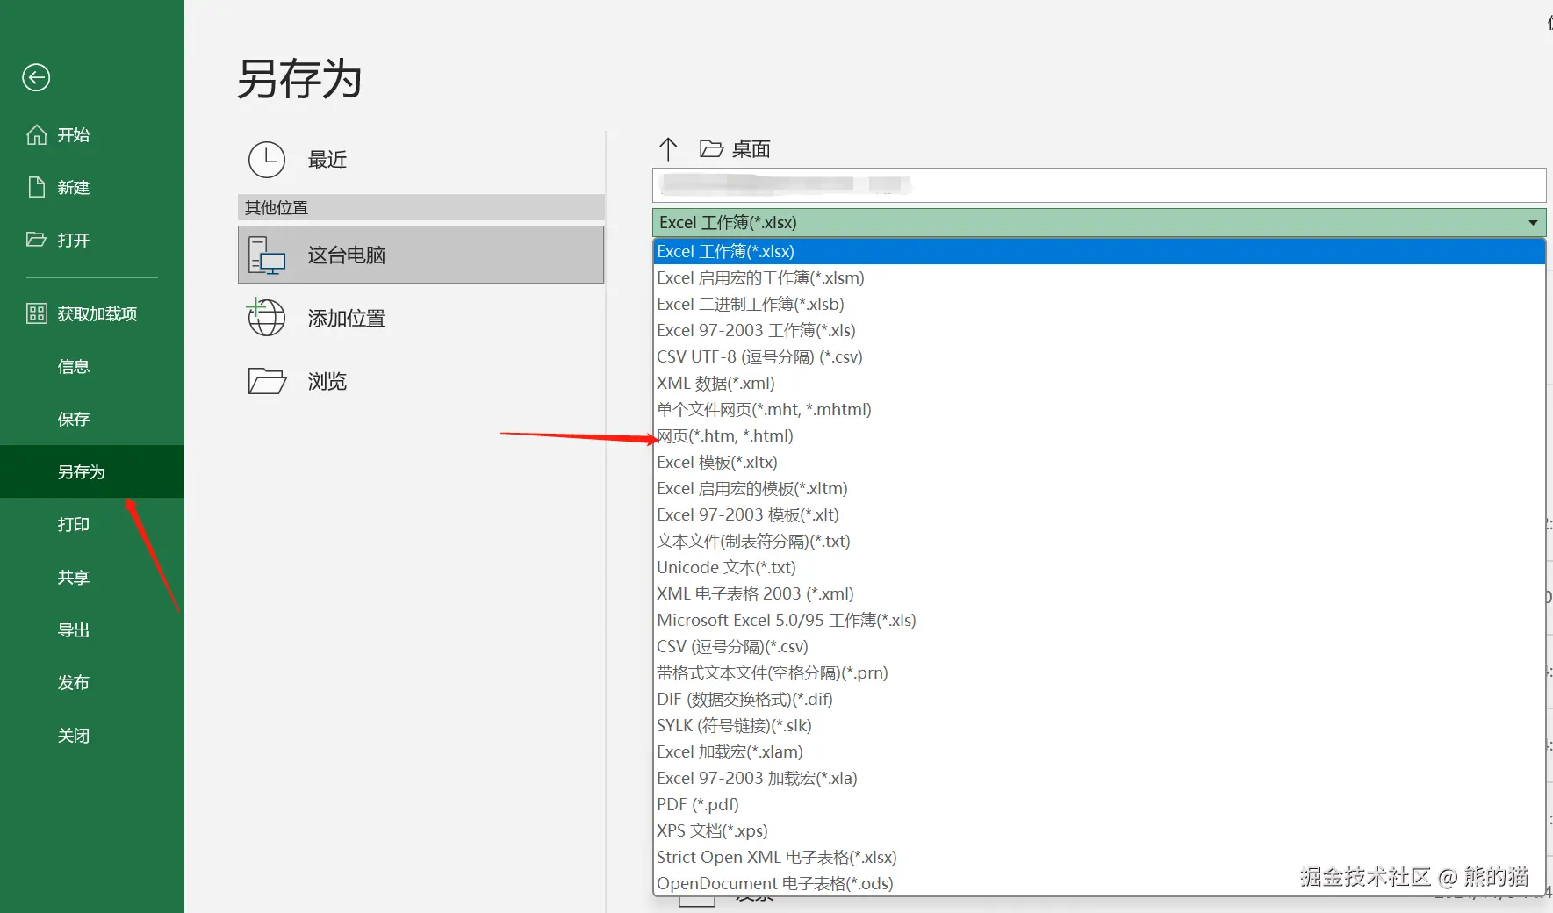Viewport: 1553px width, 913px height.
Task: Select CSV UTF-8 (逗号分隔) (*.csv)
Action: coord(1099,356)
